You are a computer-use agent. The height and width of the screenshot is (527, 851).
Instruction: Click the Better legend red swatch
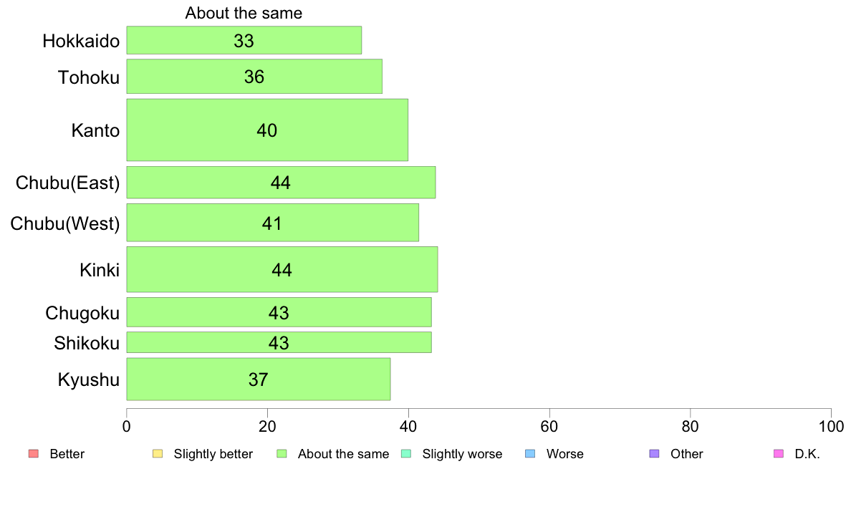pos(34,454)
